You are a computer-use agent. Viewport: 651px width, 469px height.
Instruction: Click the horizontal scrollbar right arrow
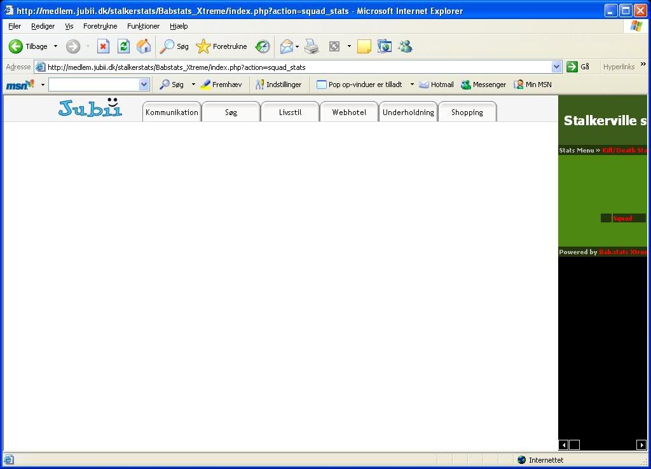pyautogui.click(x=641, y=445)
